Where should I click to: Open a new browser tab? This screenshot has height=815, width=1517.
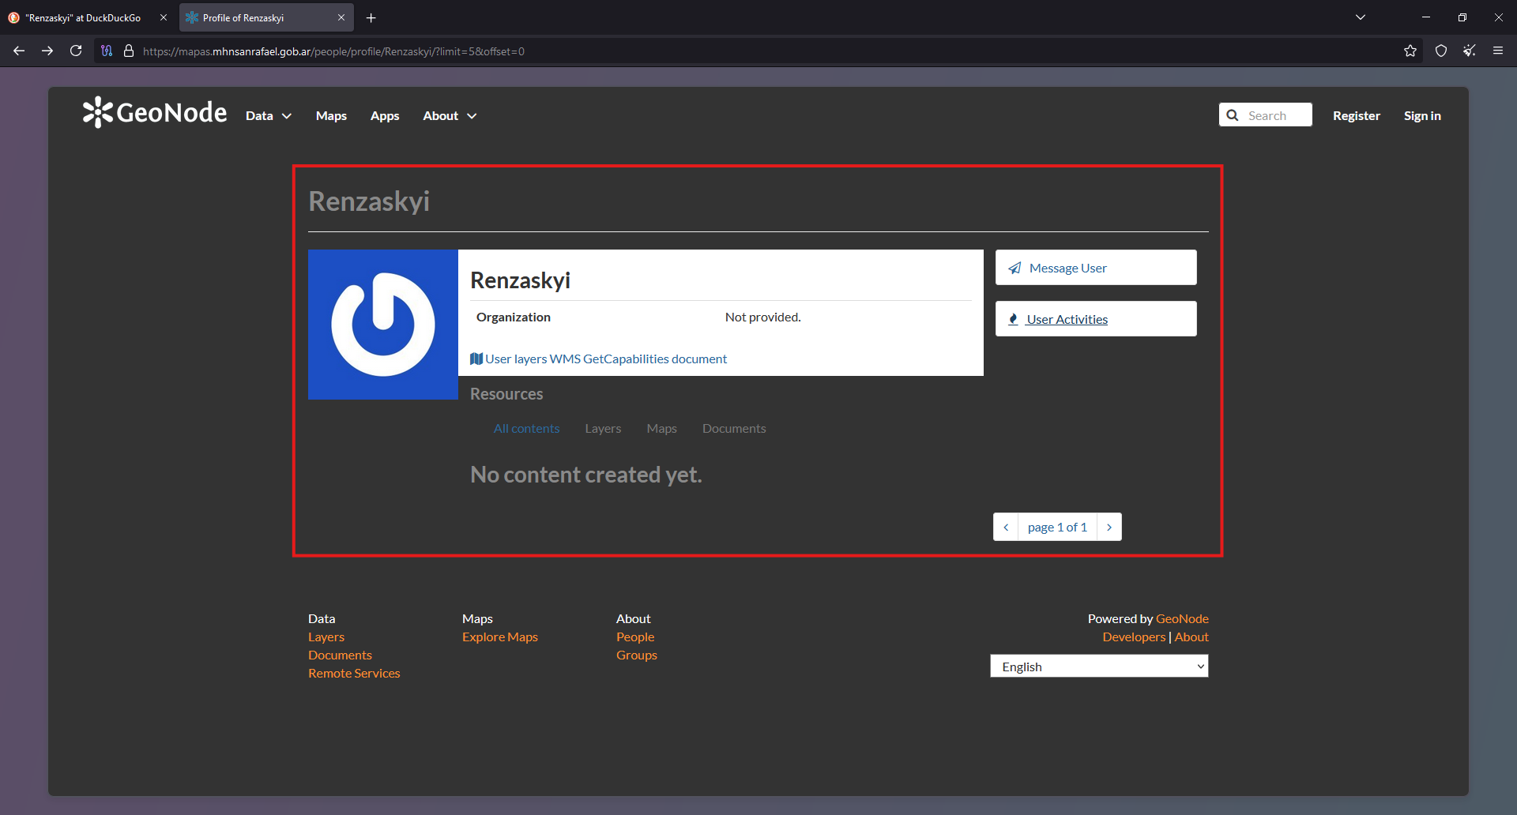pos(371,17)
